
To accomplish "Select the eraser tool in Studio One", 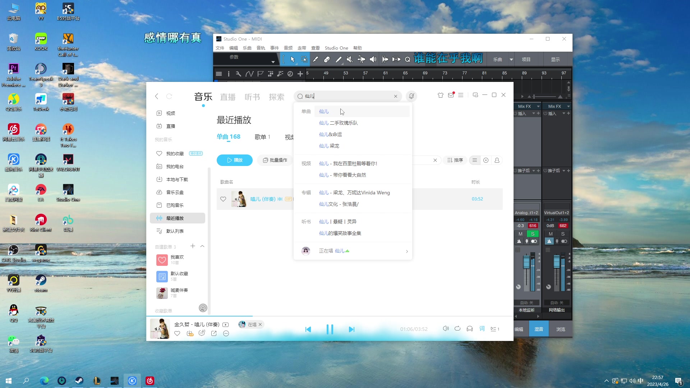I will pyautogui.click(x=327, y=59).
